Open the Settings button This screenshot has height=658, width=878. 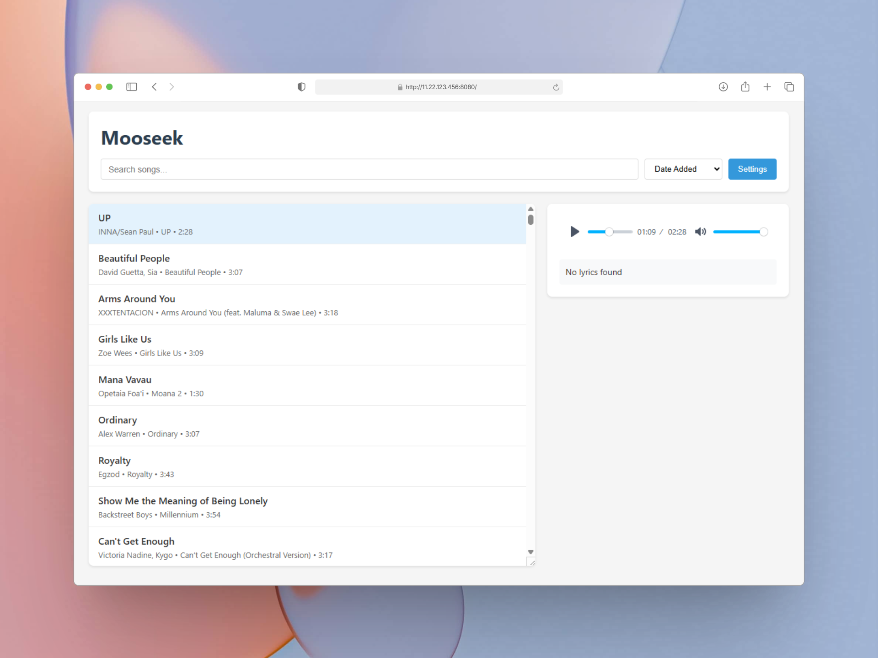pos(752,169)
